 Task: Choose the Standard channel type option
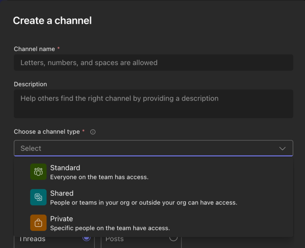pyautogui.click(x=153, y=172)
